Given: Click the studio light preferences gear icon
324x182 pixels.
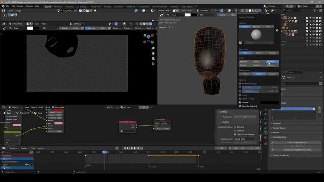Looking at the screenshot, I should click(x=277, y=30).
